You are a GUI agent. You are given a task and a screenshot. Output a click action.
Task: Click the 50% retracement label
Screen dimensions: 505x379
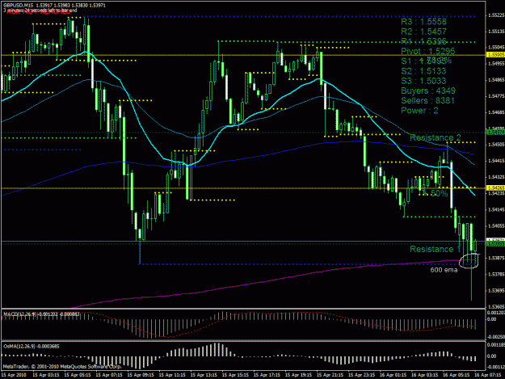pos(438,193)
